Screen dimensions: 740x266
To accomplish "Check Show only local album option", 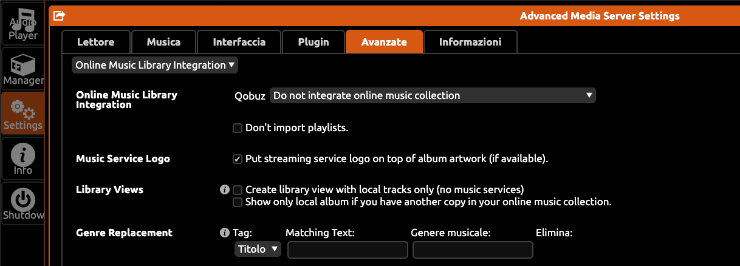I will pyautogui.click(x=238, y=202).
